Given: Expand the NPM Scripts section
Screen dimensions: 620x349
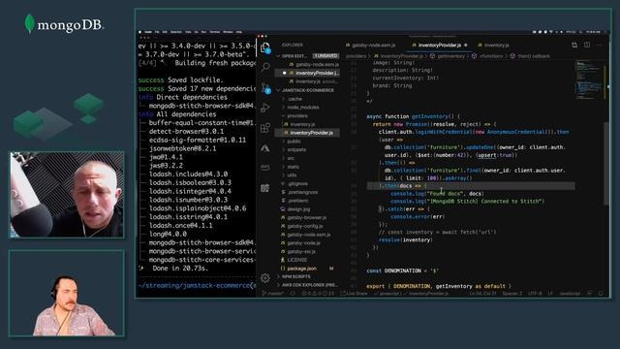Looking at the screenshot, I should tap(295, 276).
